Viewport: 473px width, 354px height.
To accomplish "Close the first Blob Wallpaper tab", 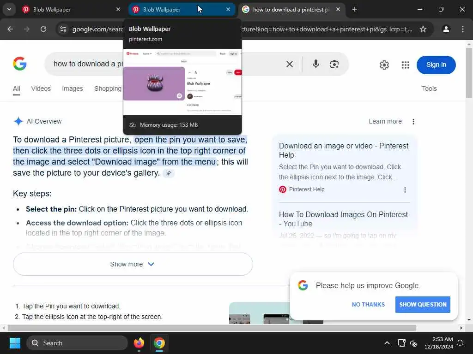I will (x=118, y=9).
